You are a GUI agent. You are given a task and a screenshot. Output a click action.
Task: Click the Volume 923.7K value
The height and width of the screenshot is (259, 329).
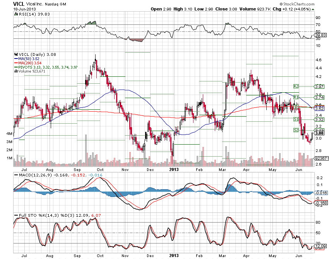coord(255,9)
